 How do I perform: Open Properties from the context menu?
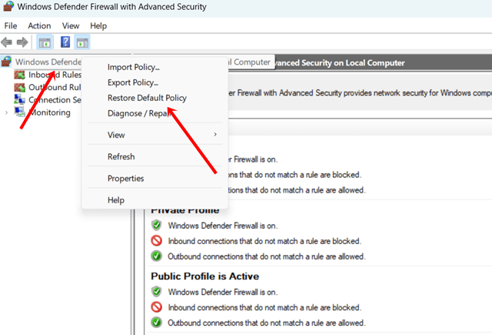point(125,178)
